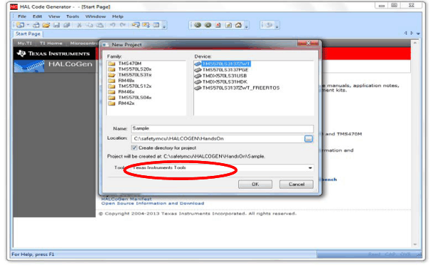Screen dimensions: 433x266
Task: Click the Paste clipboard toolbar icon
Action: 100,25
